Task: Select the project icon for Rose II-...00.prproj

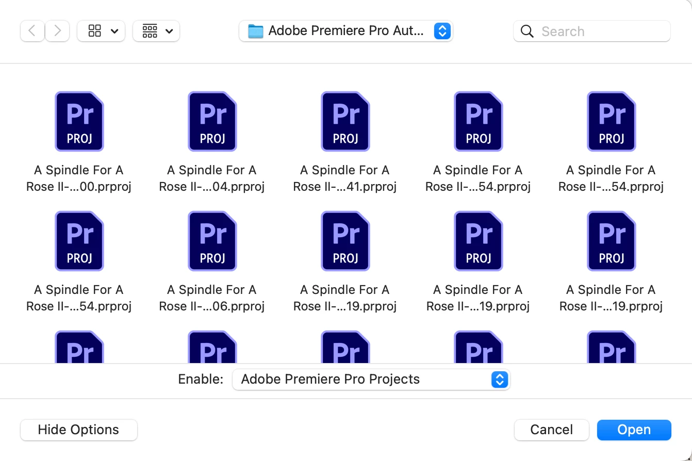Action: [x=79, y=121]
